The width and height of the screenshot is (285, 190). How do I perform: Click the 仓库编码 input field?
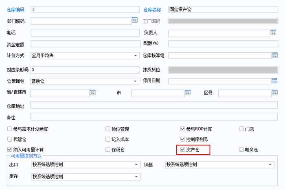pyautogui.click(x=85, y=9)
